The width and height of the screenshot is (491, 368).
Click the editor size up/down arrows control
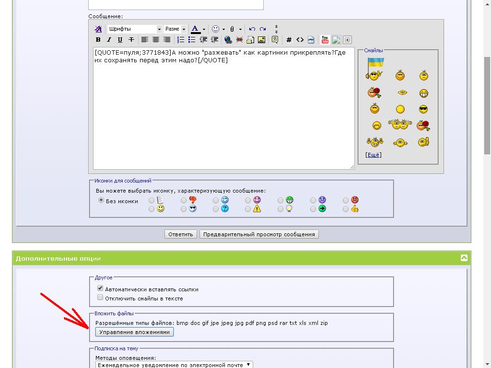click(276, 29)
